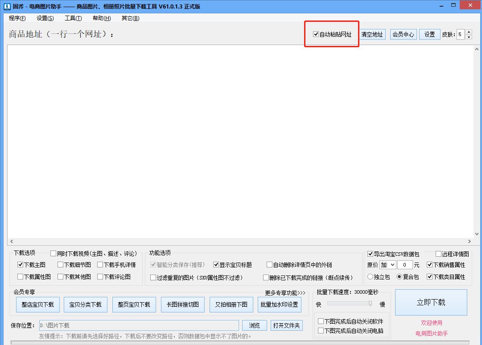482x345 pixels.
Task: Open the 其它(B) menu
Action: tap(130, 18)
